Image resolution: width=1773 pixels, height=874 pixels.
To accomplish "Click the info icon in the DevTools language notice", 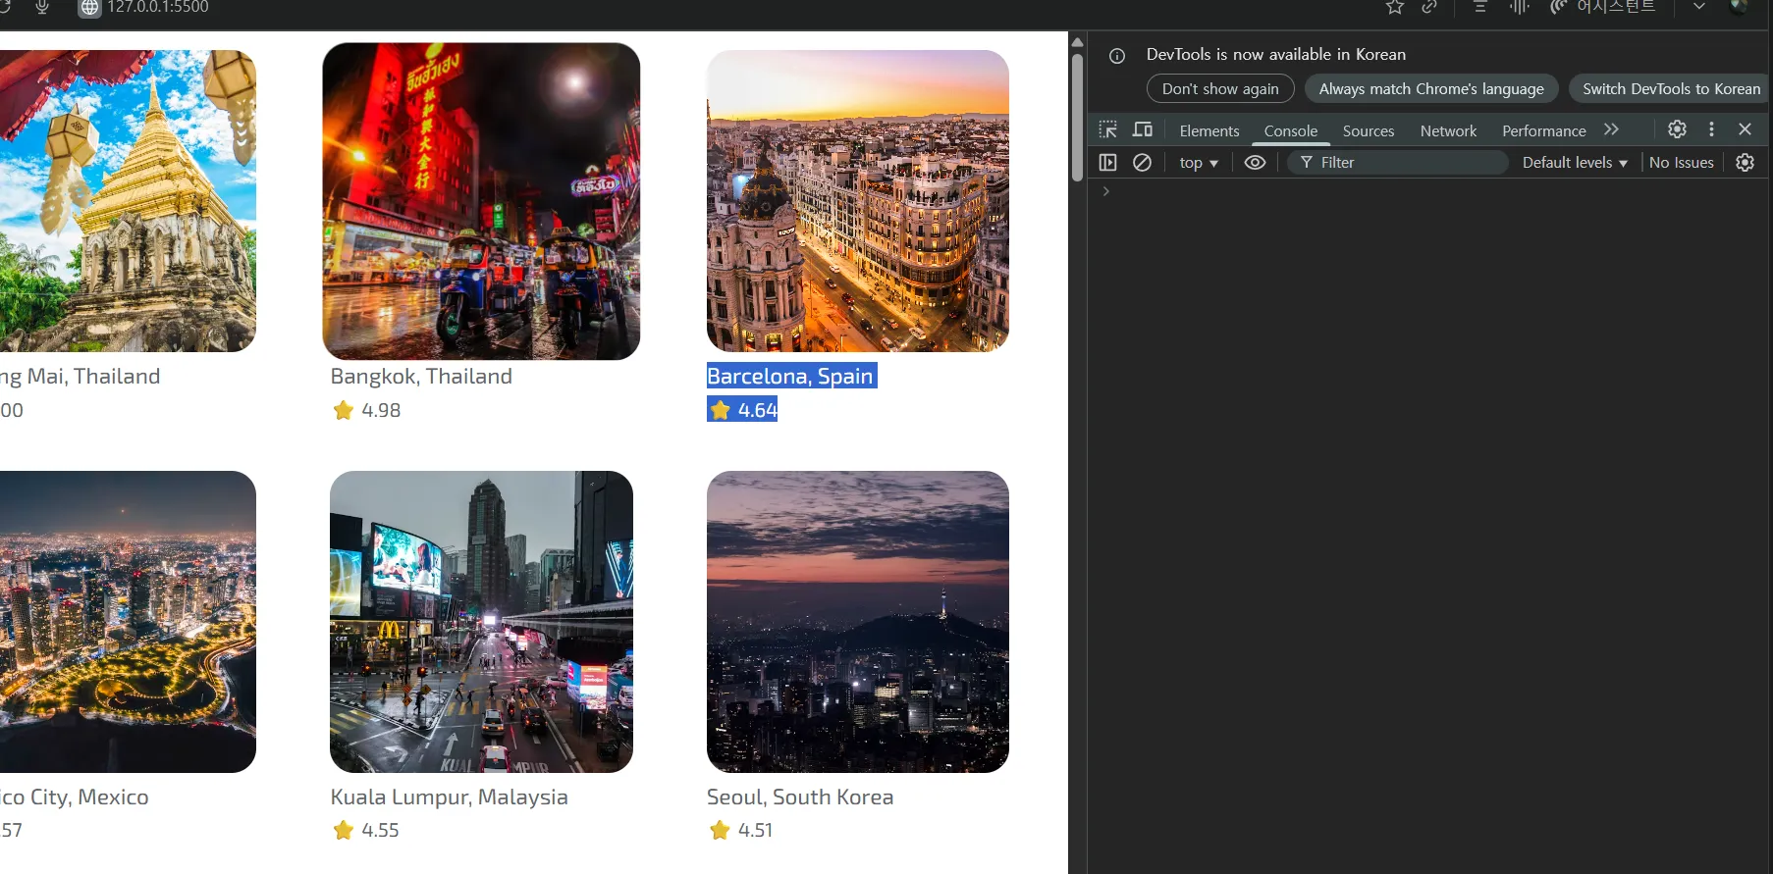I will [x=1117, y=56].
